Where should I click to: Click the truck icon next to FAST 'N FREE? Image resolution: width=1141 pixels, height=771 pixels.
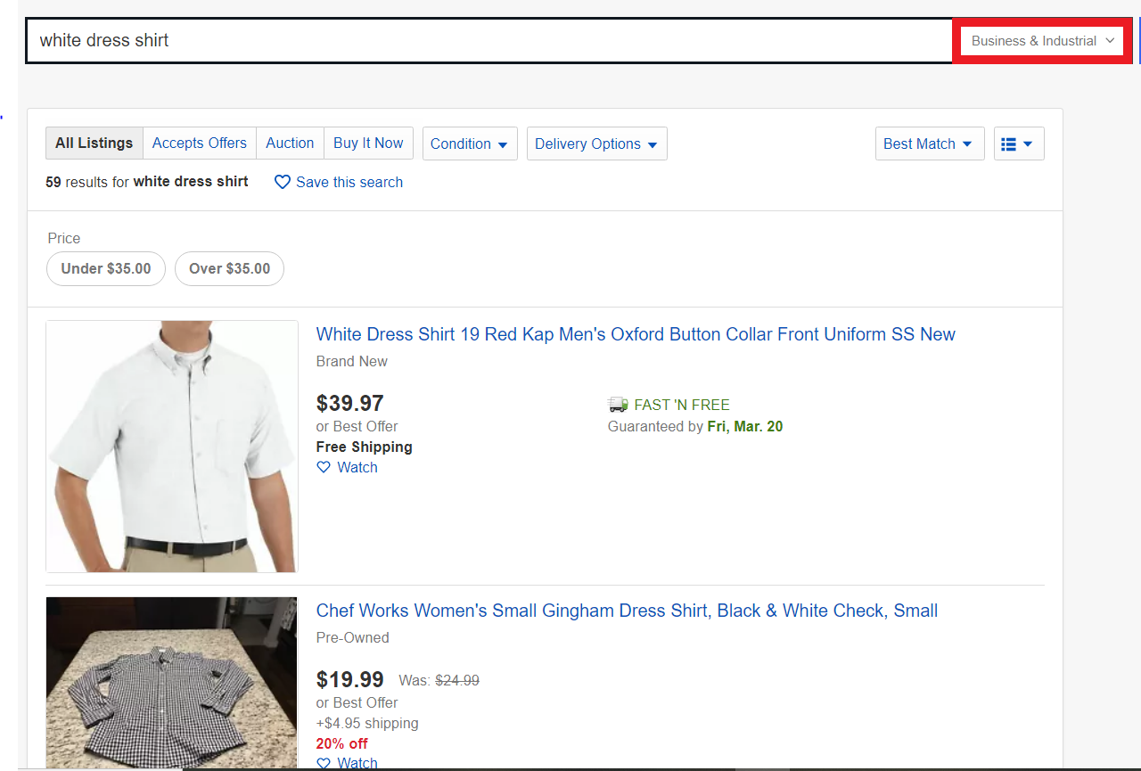[x=618, y=404]
